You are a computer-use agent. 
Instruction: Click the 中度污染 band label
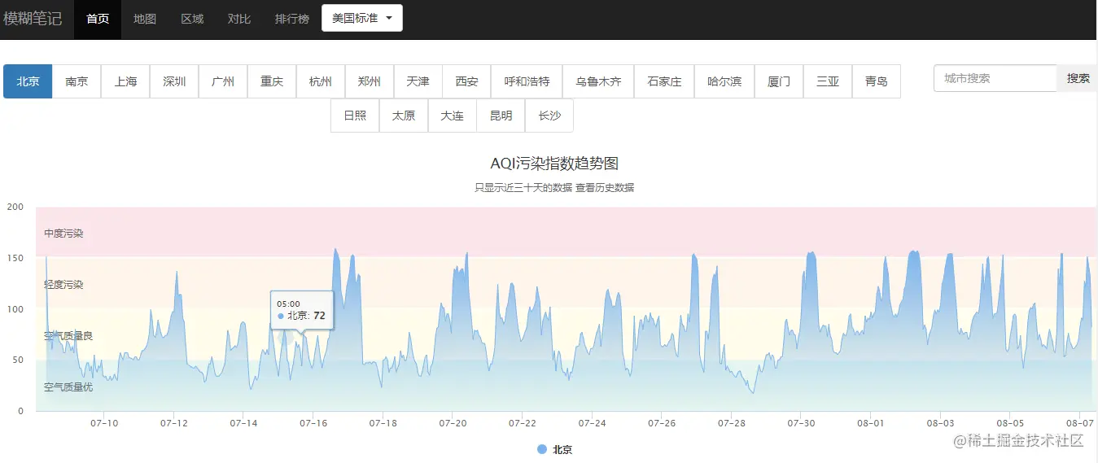(x=63, y=234)
